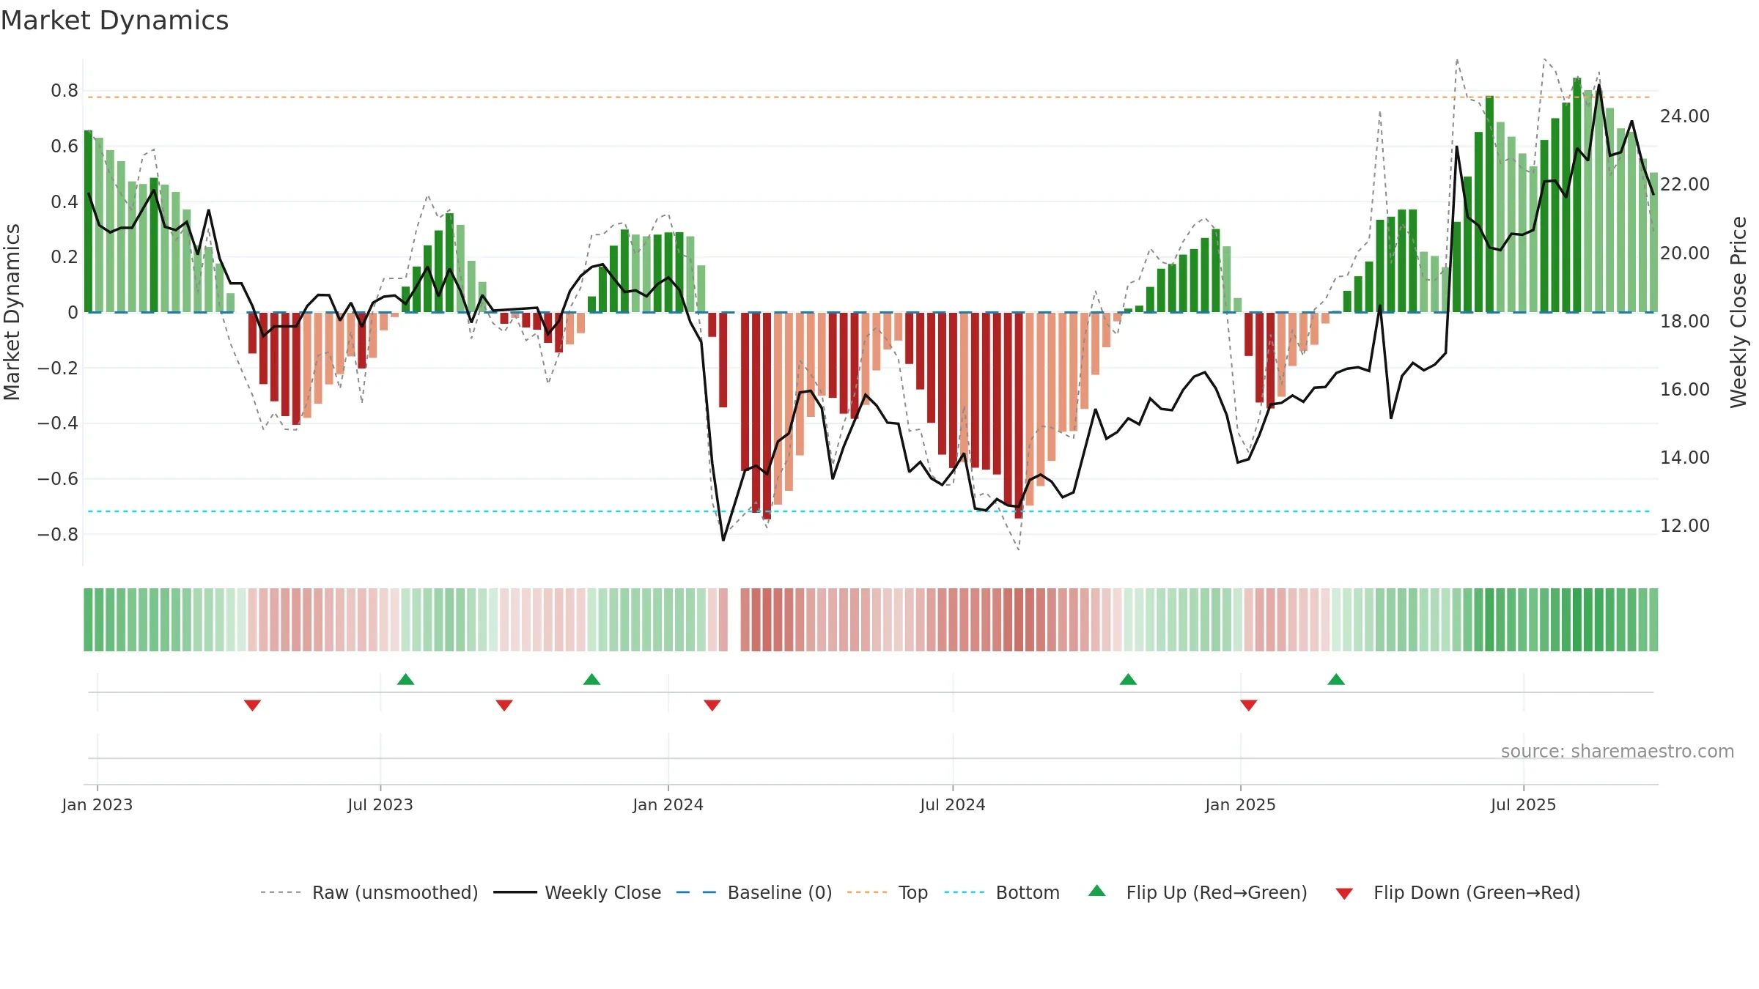Viewport: 1759px width, 989px height.
Task: Select the flip-up marker near Oct 2024
Action: tap(1129, 679)
